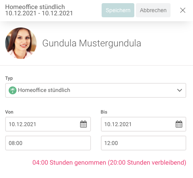Click the Typ field label

(x=9, y=78)
